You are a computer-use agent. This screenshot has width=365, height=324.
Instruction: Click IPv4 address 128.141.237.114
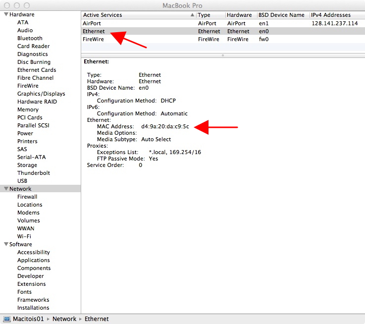pyautogui.click(x=334, y=23)
